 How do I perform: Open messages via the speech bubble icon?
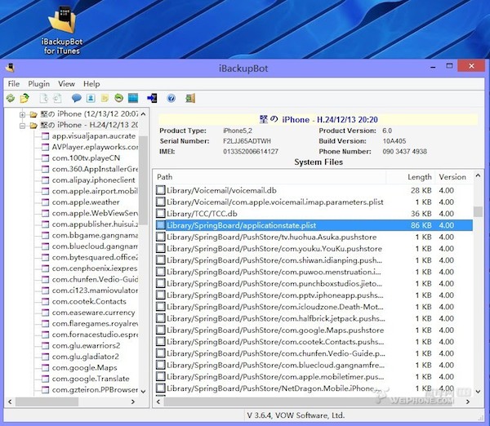pos(76,98)
